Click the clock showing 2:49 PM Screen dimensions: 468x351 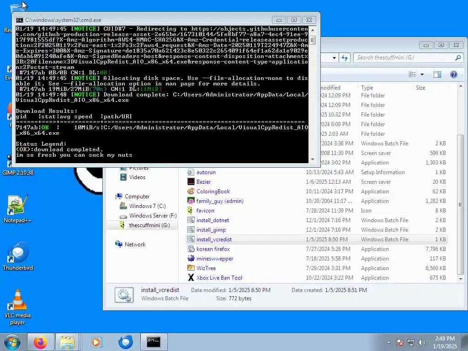pyautogui.click(x=445, y=339)
